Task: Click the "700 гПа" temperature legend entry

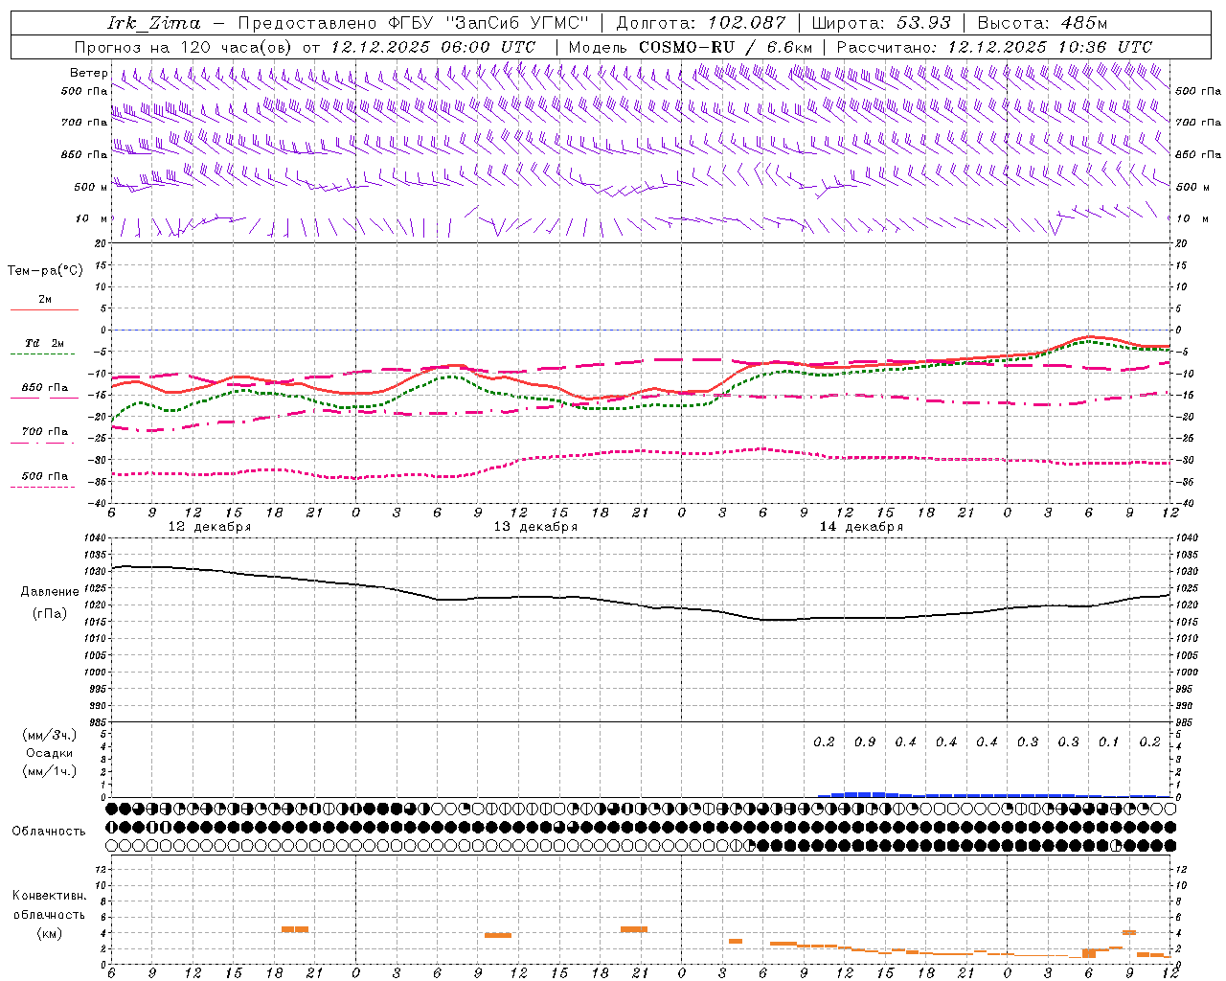Action: click(x=45, y=432)
